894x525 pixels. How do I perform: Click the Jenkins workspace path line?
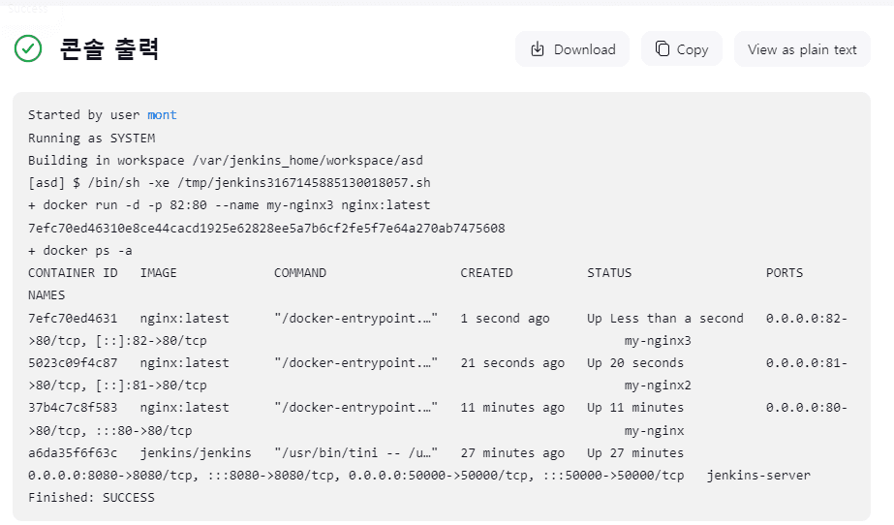pyautogui.click(x=226, y=161)
